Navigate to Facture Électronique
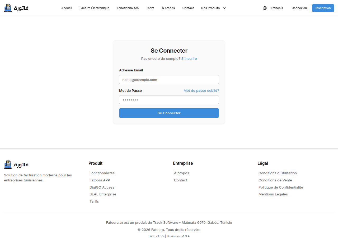This screenshot has width=338, height=238. [x=94, y=8]
